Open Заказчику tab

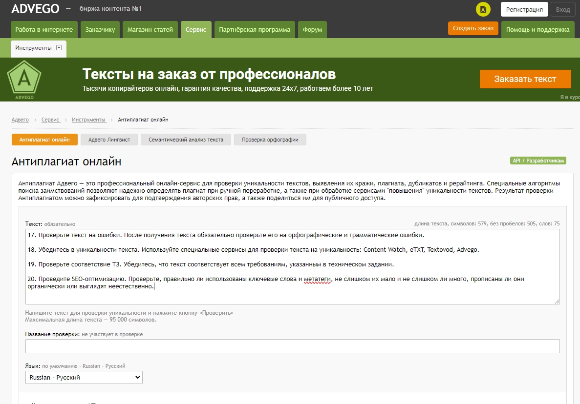click(x=100, y=30)
